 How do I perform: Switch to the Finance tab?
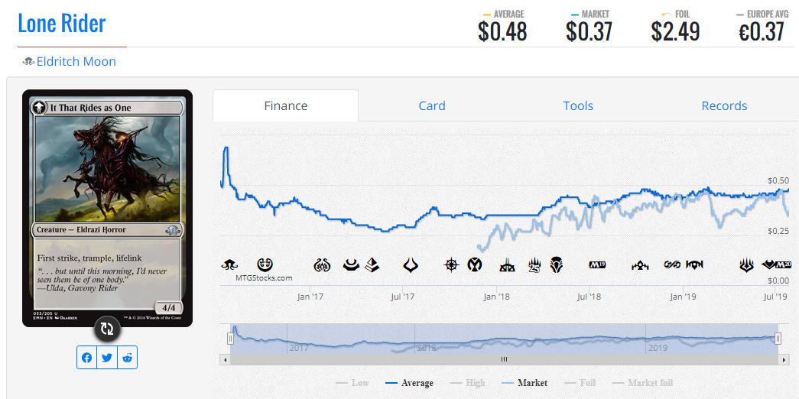click(285, 105)
